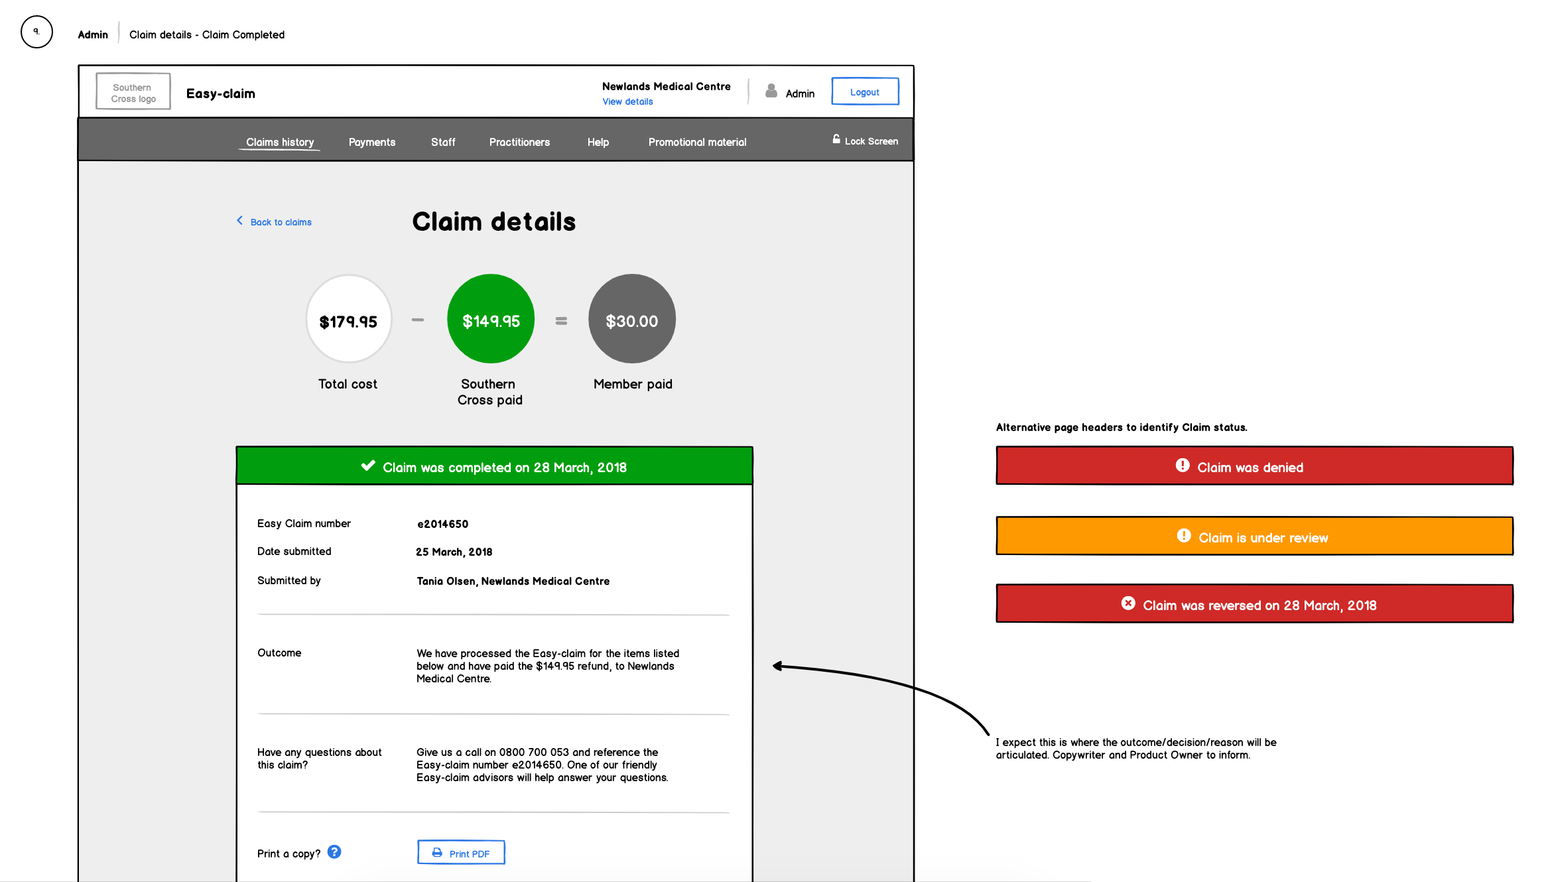The width and height of the screenshot is (1544, 882).
Task: Click the grey Member paid circle
Action: click(x=631, y=319)
